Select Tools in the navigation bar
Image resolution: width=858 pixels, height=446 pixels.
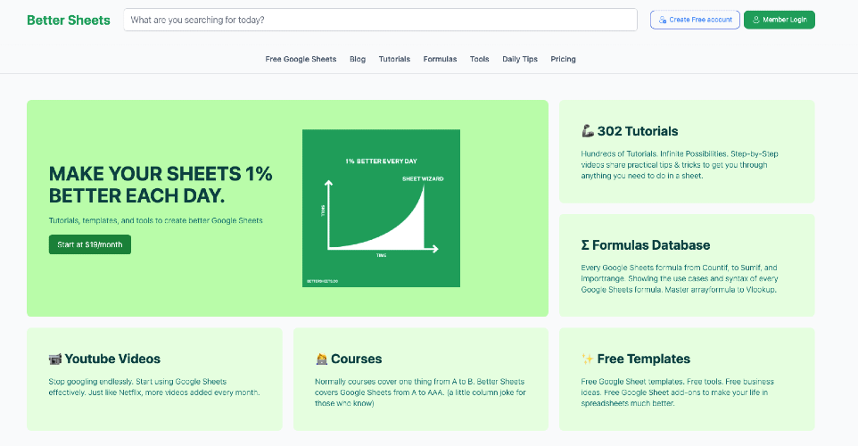tap(479, 59)
